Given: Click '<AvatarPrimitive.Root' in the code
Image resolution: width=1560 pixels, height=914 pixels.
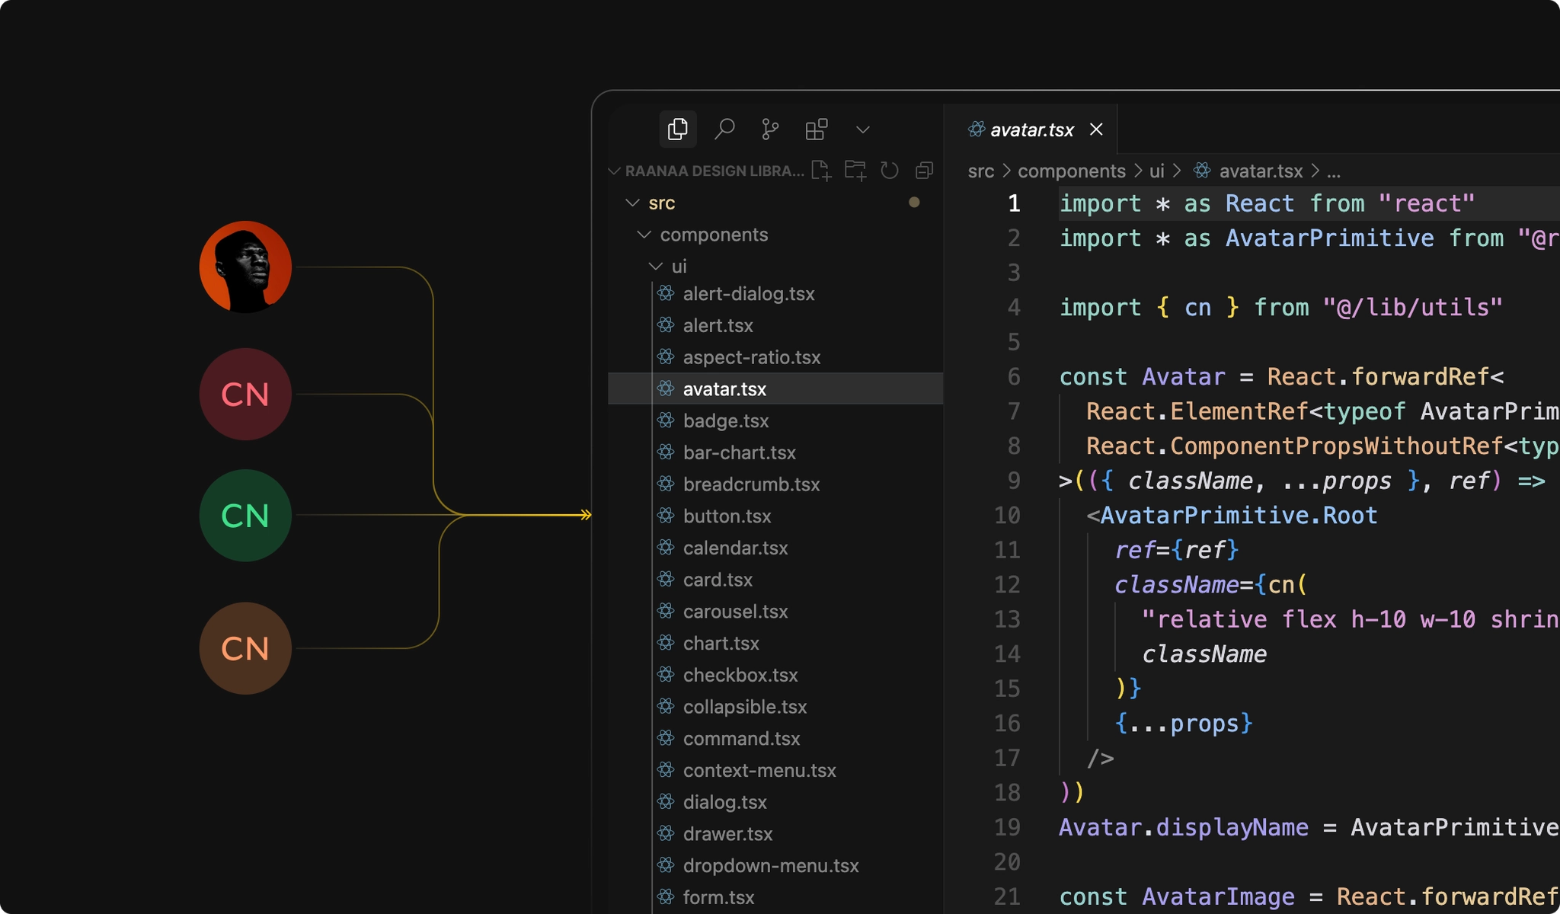Looking at the screenshot, I should [1232, 516].
